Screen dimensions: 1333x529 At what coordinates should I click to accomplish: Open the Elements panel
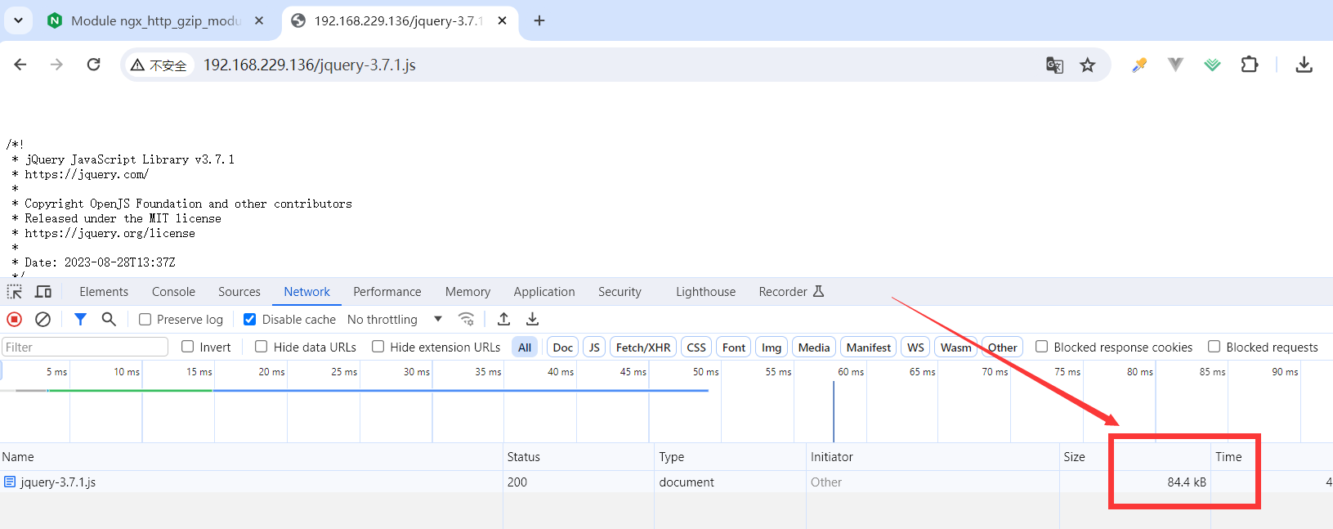104,292
